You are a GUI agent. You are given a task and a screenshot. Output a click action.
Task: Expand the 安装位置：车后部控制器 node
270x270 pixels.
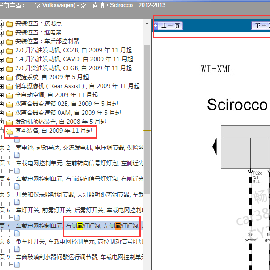tap(1, 42)
